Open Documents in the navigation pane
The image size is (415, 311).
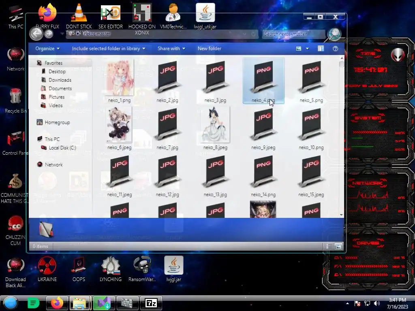coord(60,88)
